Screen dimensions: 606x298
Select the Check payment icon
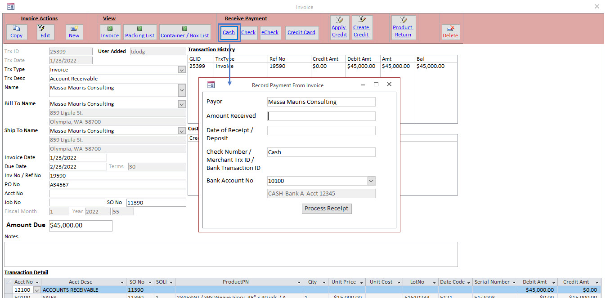coord(248,32)
